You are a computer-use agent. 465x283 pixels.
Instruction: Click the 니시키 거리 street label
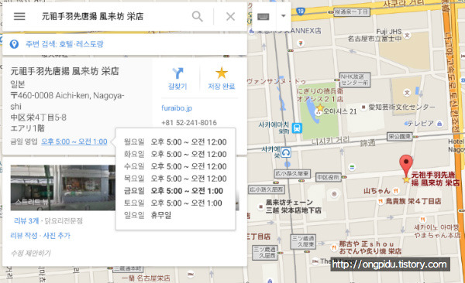coord(331,141)
